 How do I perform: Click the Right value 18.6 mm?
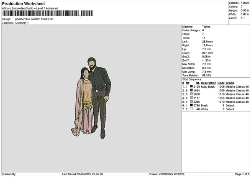click(207, 46)
